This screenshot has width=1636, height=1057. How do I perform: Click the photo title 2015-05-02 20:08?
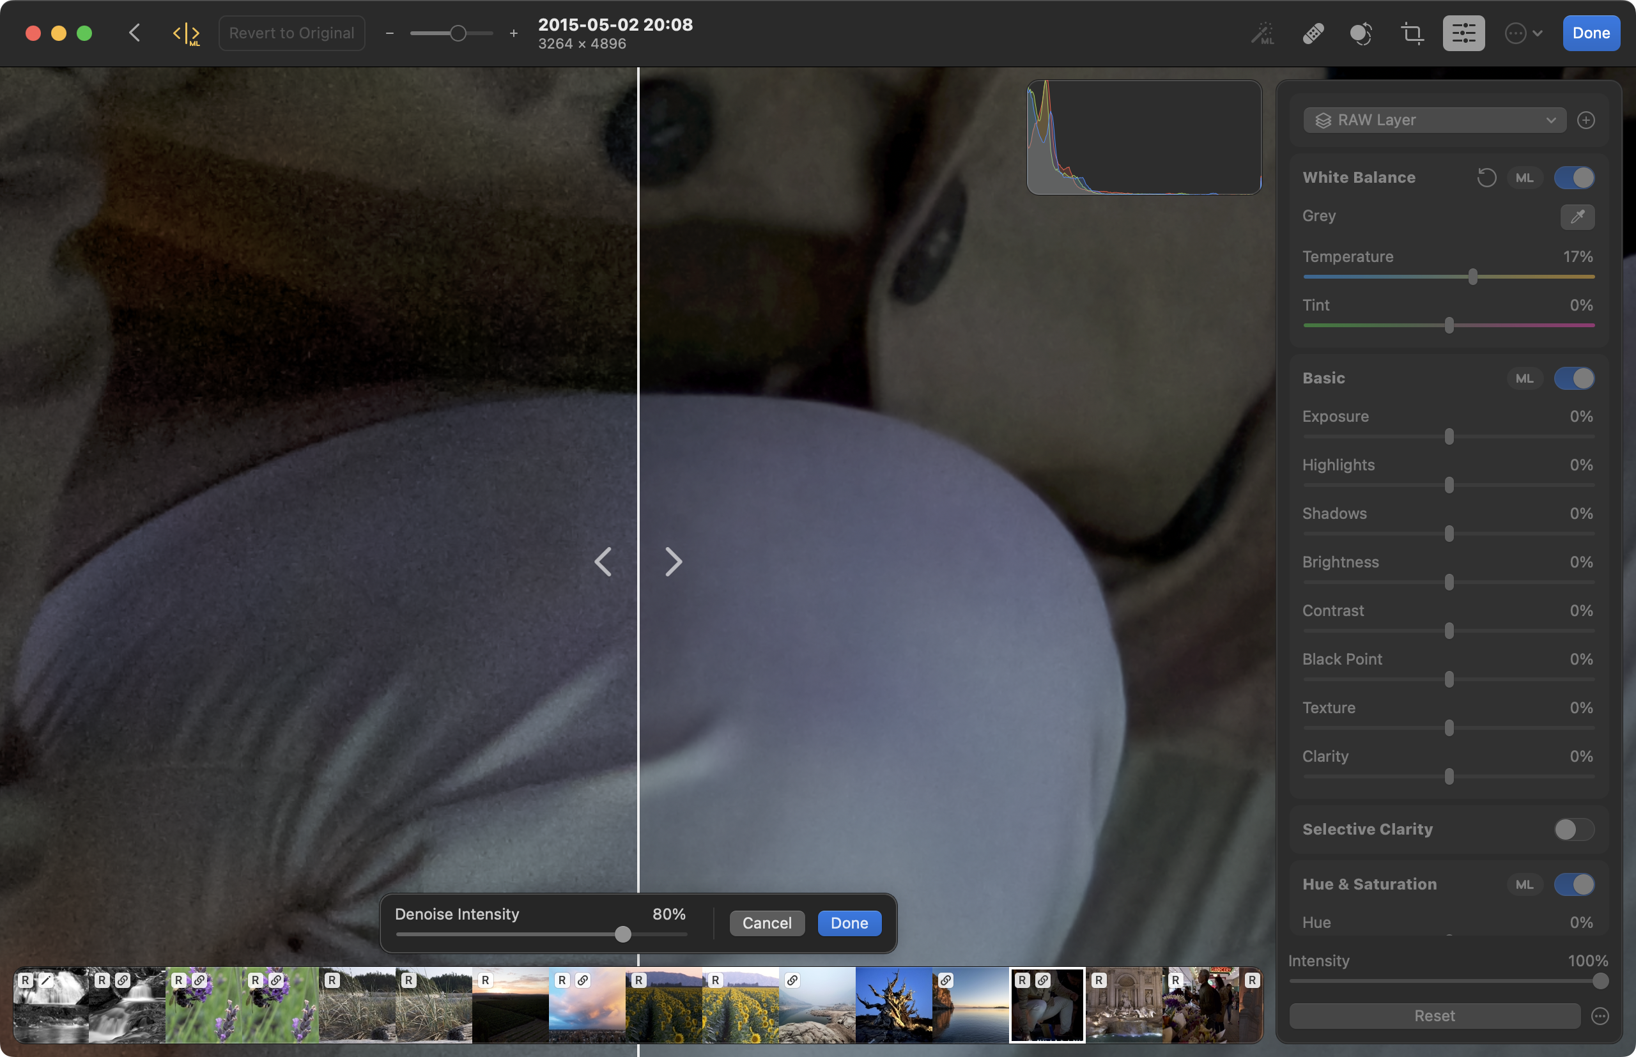615,25
